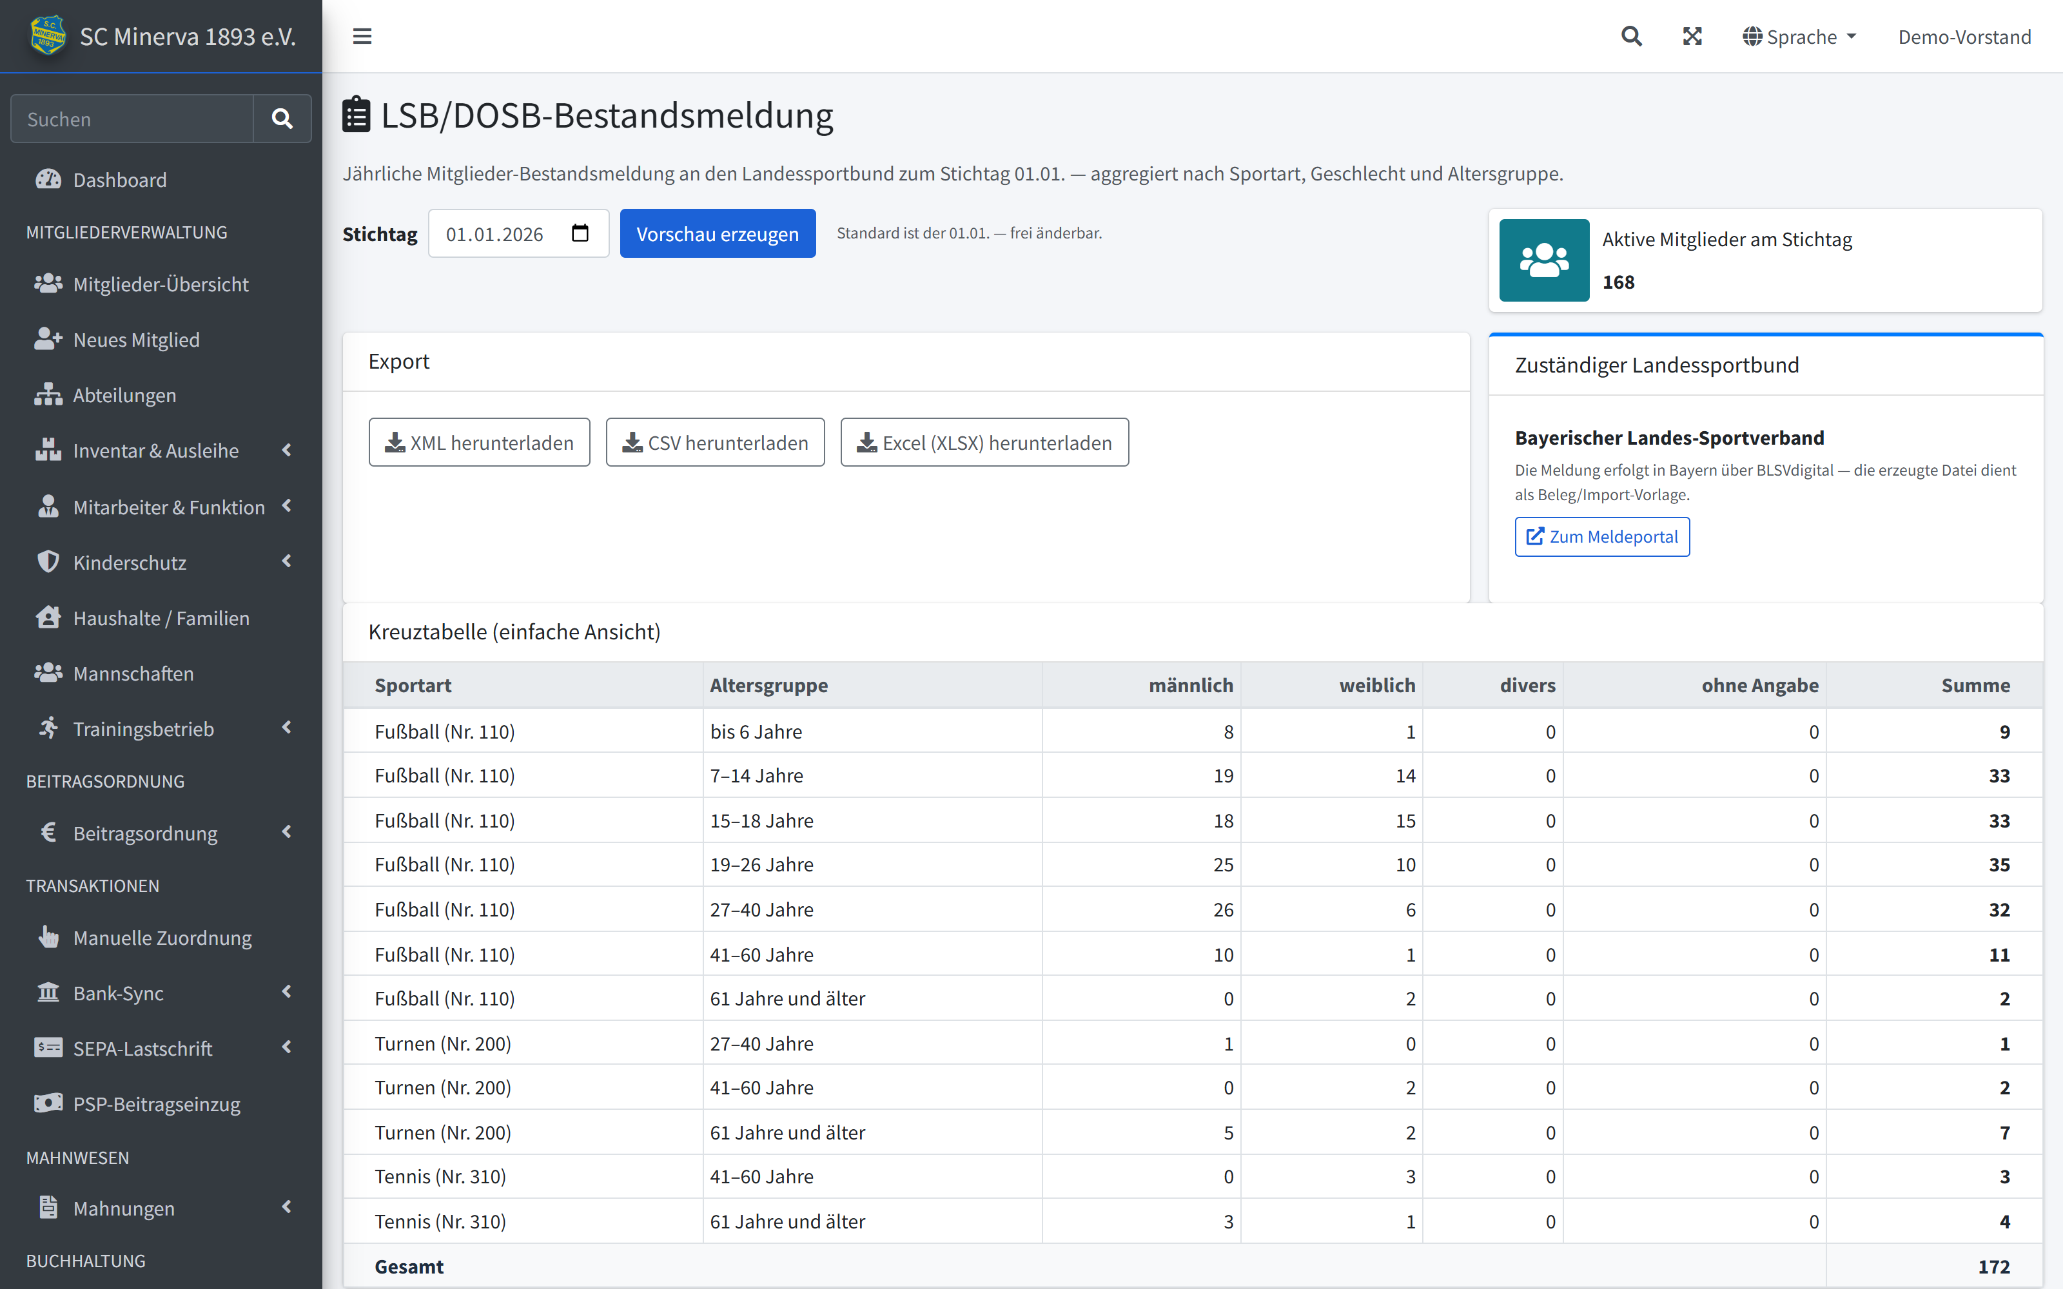Image resolution: width=2063 pixels, height=1289 pixels.
Task: Click the Tennis 61 Jahre und älter row
Action: click(1193, 1221)
